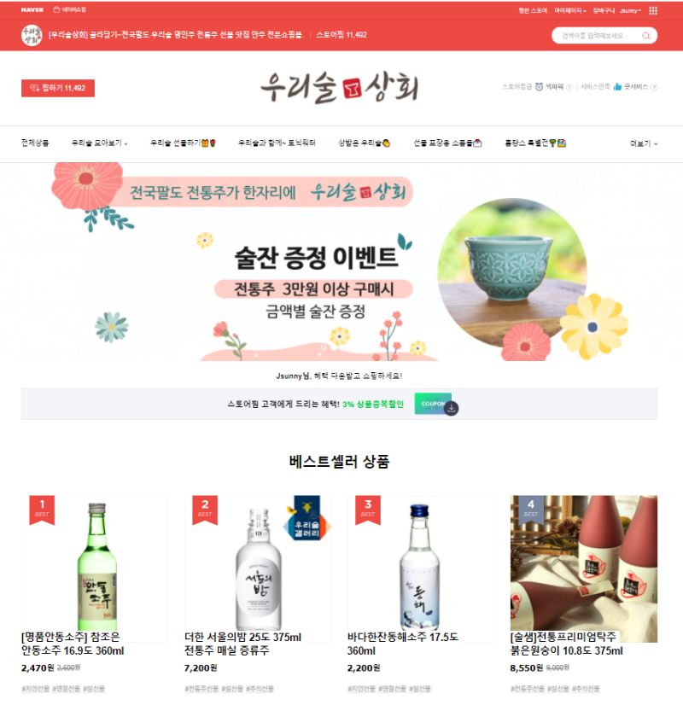The height and width of the screenshot is (711, 683).
Task: Expand the 마이페이지 dropdown
Action: (x=570, y=10)
